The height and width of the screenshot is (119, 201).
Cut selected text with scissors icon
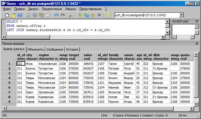pos(28,15)
